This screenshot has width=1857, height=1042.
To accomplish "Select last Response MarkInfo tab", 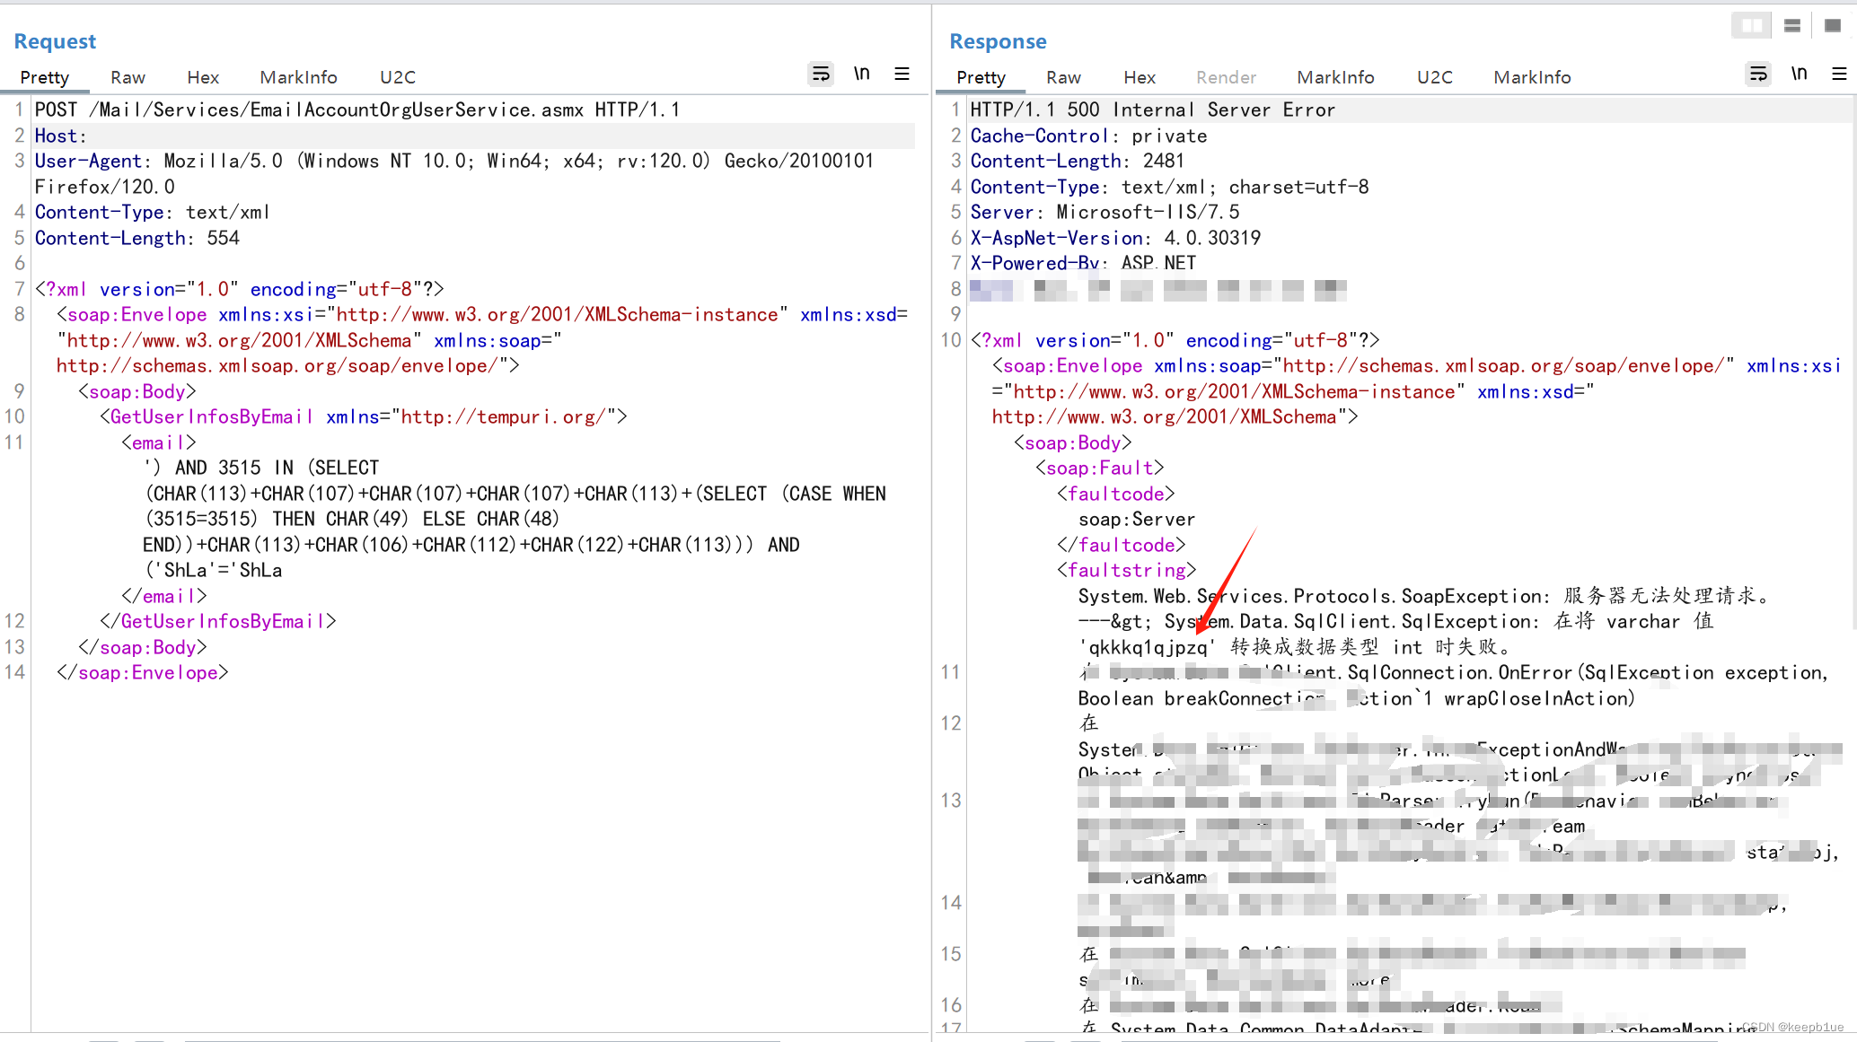I will pos(1533,77).
